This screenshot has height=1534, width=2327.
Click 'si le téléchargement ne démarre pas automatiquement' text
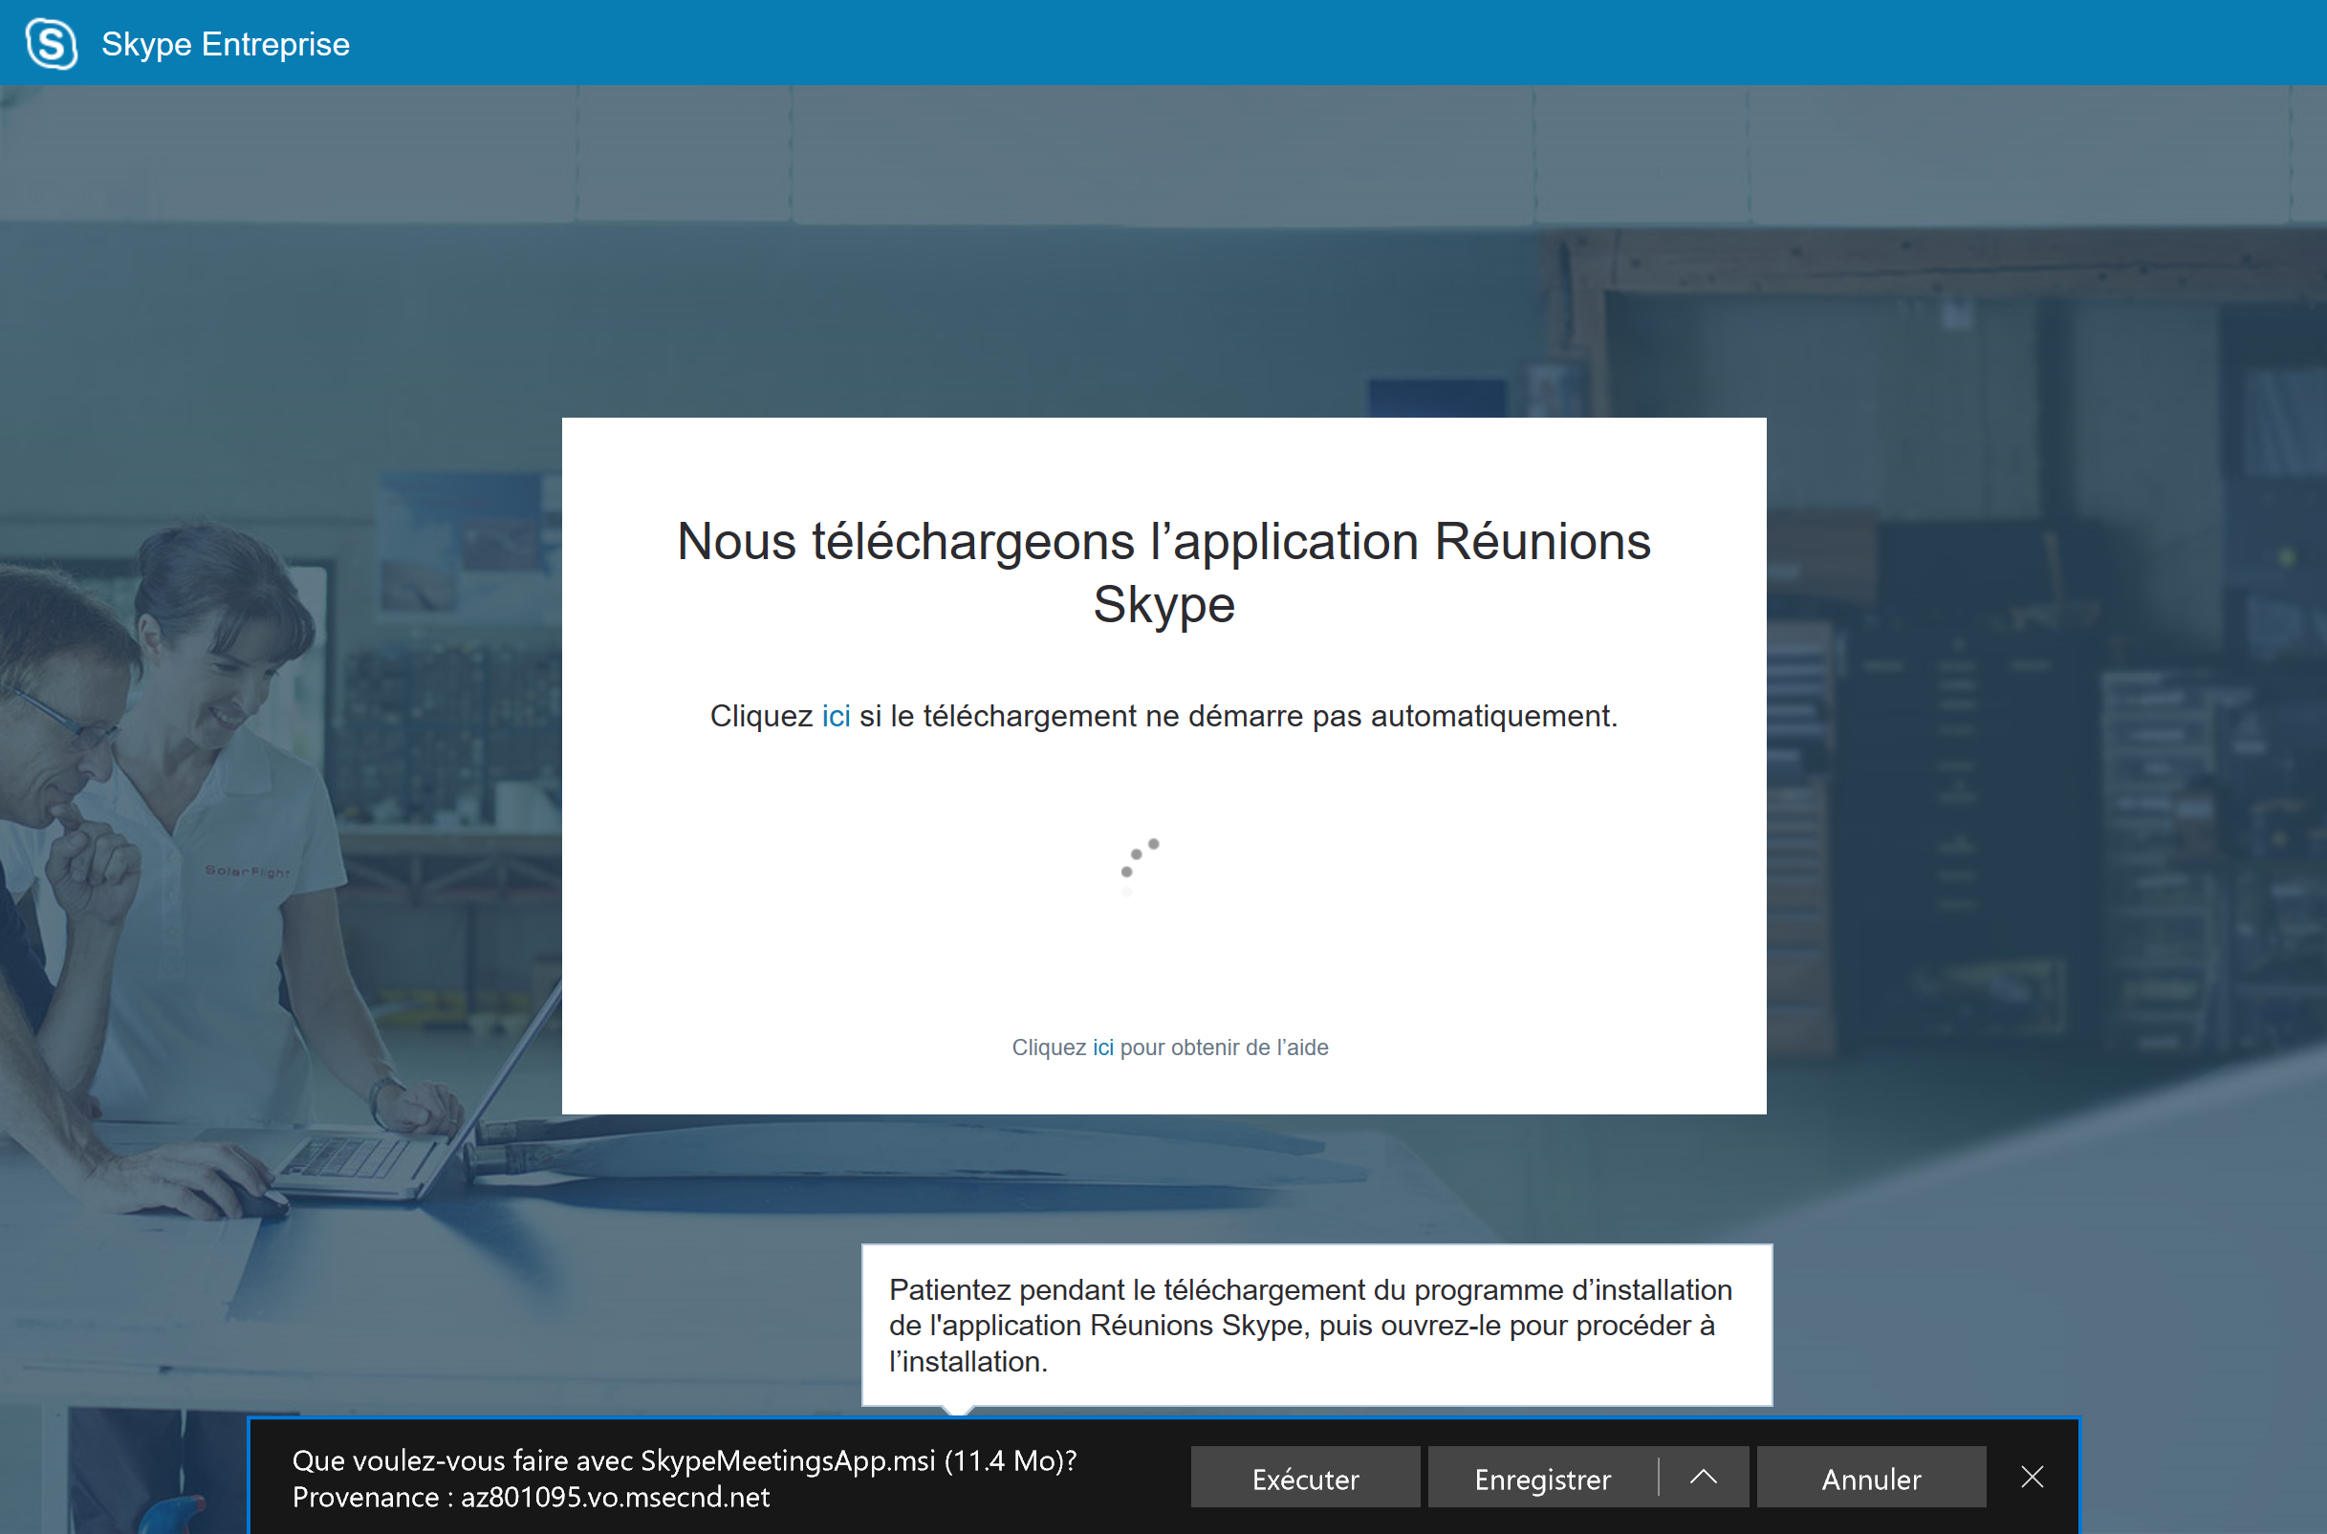(1238, 716)
